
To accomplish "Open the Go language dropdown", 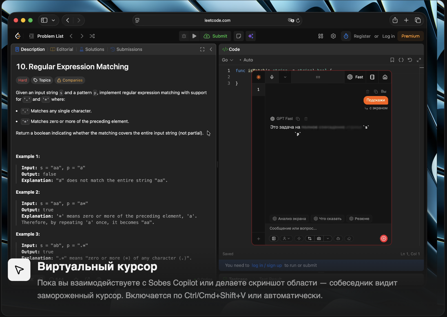I will pyautogui.click(x=227, y=60).
